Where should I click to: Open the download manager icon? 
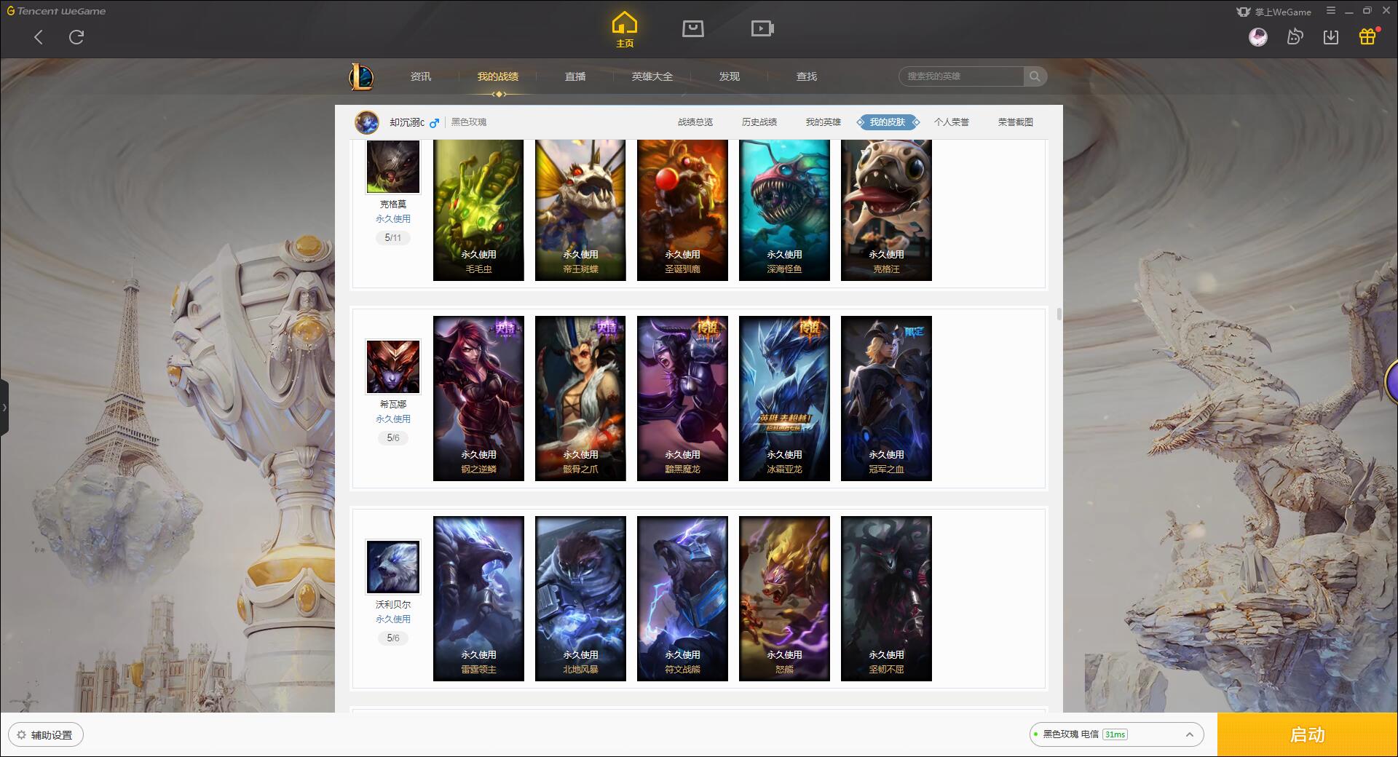pyautogui.click(x=1331, y=37)
